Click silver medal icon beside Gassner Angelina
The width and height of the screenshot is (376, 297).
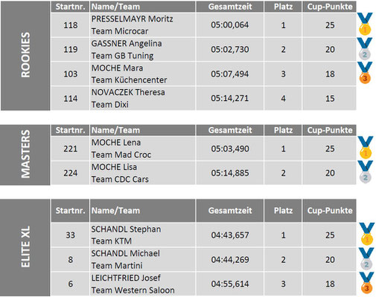pyautogui.click(x=364, y=48)
